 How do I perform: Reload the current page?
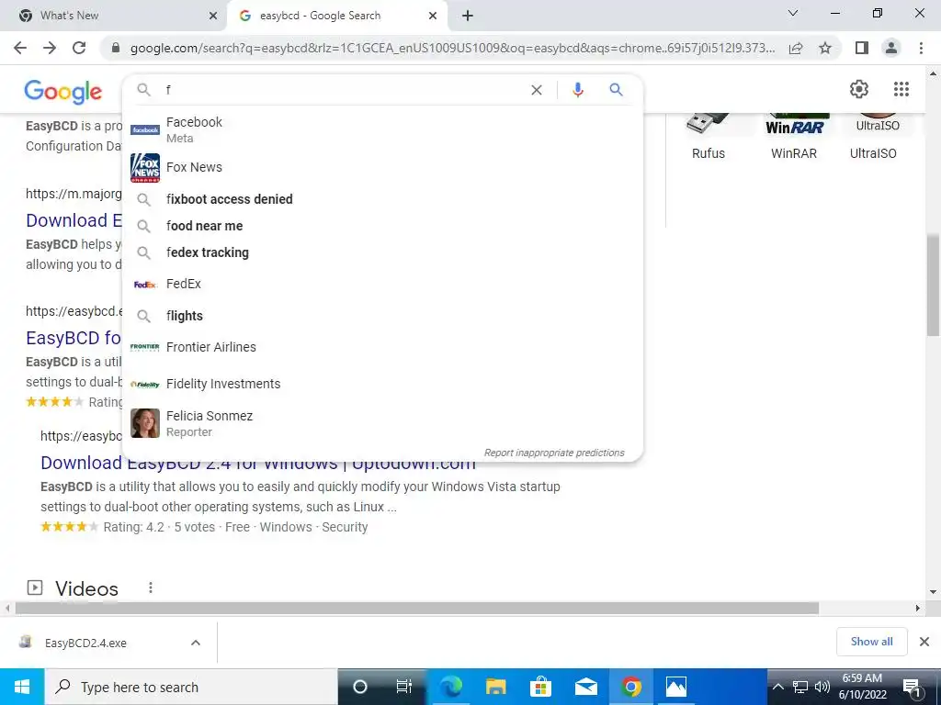coord(79,48)
